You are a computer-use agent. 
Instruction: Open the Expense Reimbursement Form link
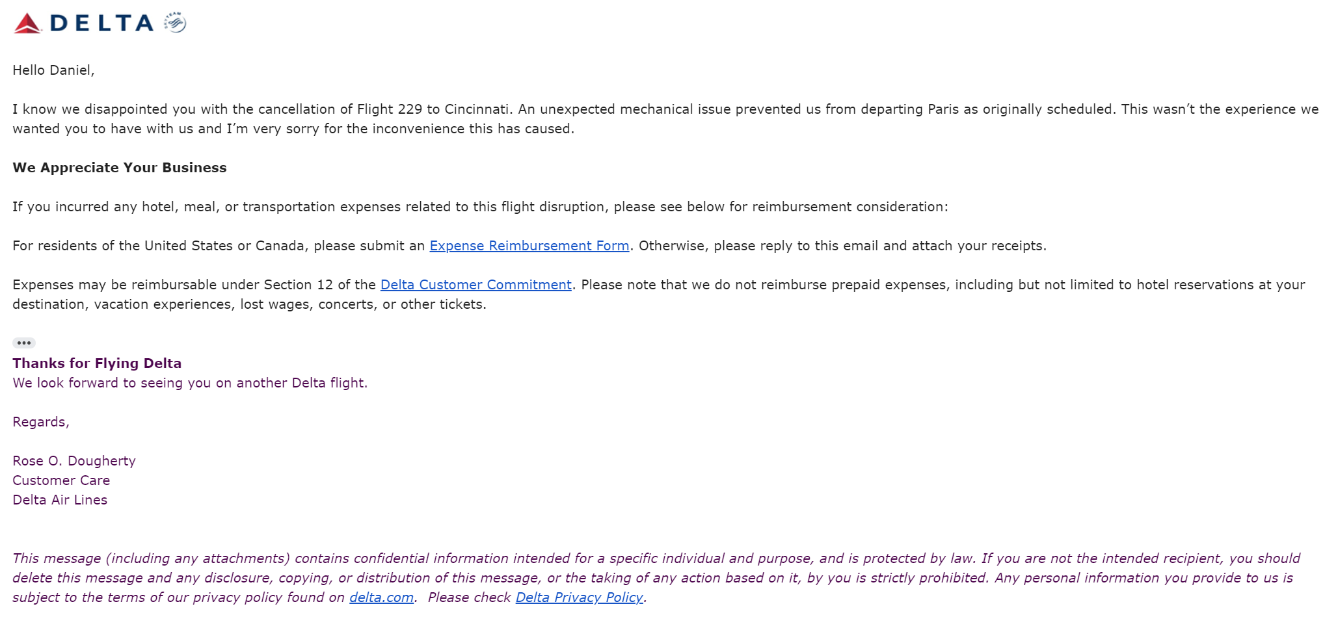(x=529, y=246)
